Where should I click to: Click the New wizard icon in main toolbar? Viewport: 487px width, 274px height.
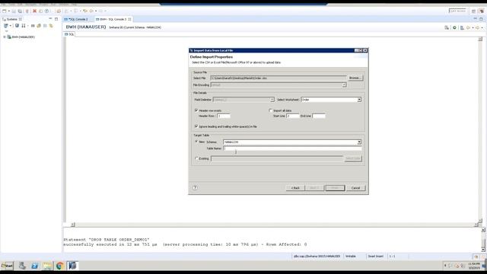[5, 11]
